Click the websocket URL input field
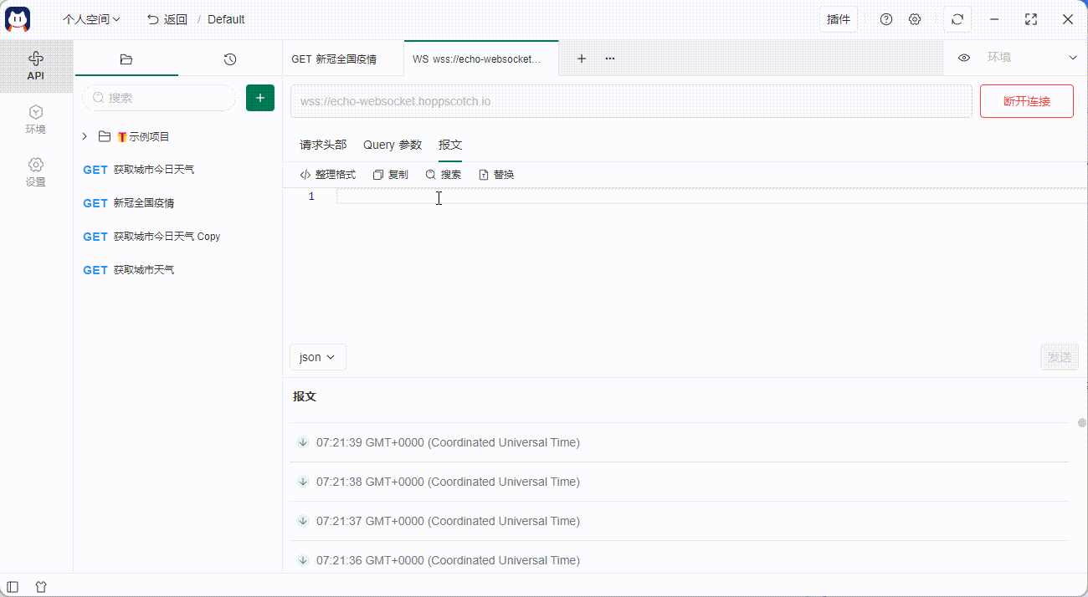This screenshot has height=597, width=1088. (631, 101)
